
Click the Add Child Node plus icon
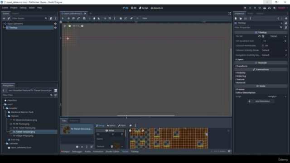tap(4, 18)
